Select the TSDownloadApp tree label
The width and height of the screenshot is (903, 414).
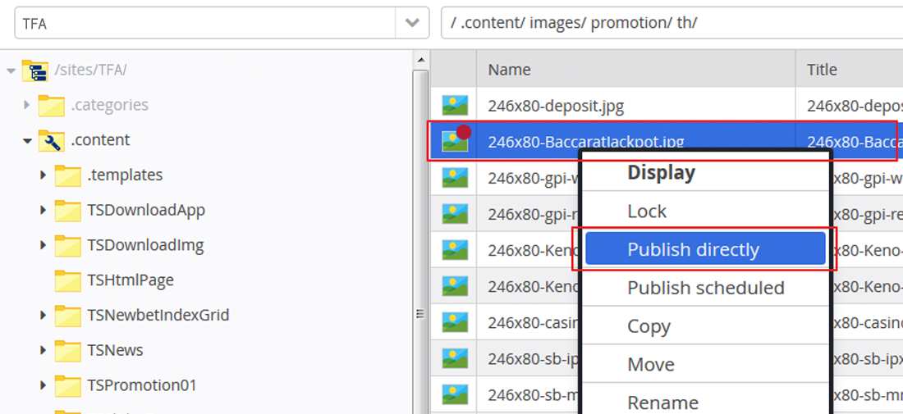coord(146,211)
